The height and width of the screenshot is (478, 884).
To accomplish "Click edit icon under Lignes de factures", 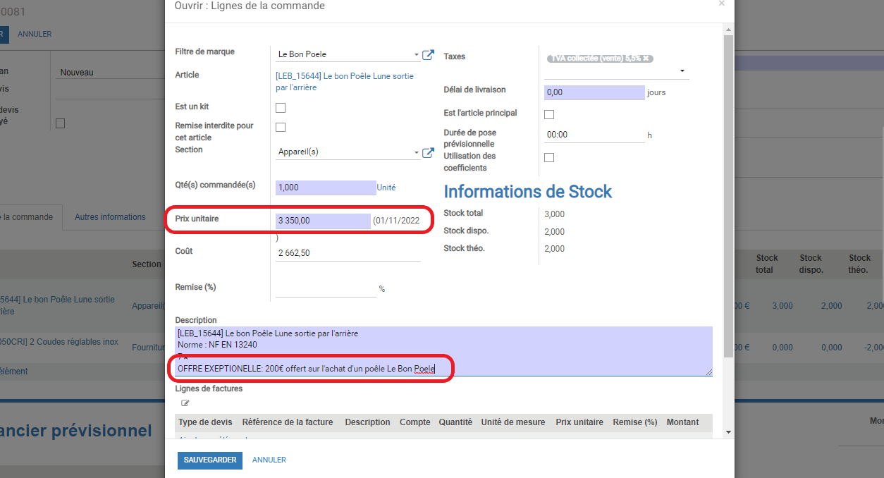I will (x=185, y=403).
